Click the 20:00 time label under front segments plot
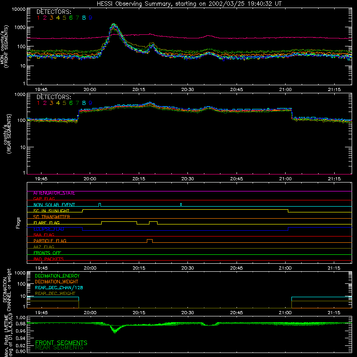Image resolution: width=357 pixels, height=357 pixels. point(90,90)
